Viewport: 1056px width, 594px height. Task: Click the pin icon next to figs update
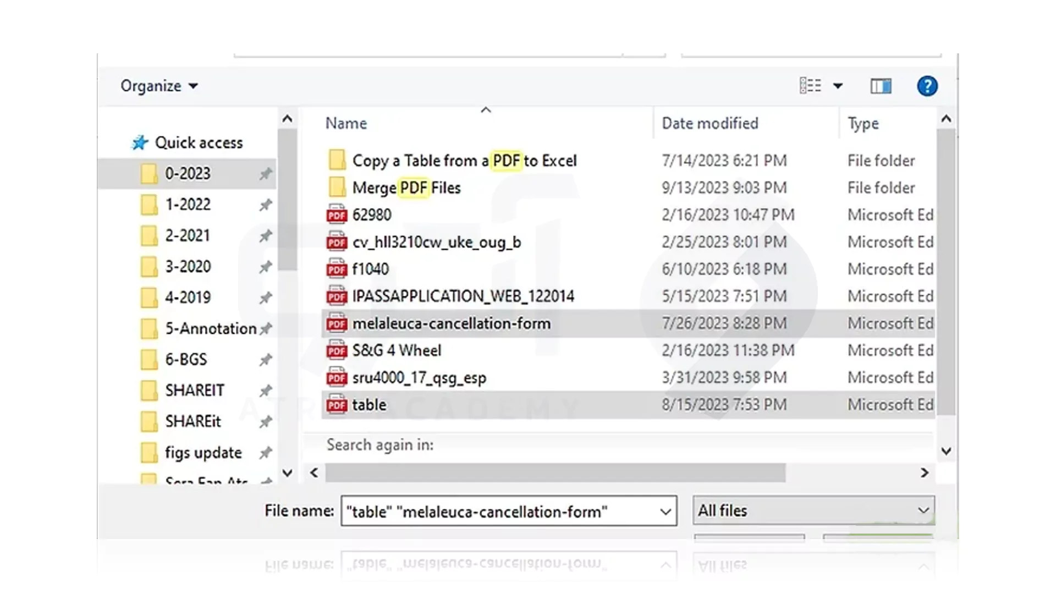pyautogui.click(x=266, y=453)
